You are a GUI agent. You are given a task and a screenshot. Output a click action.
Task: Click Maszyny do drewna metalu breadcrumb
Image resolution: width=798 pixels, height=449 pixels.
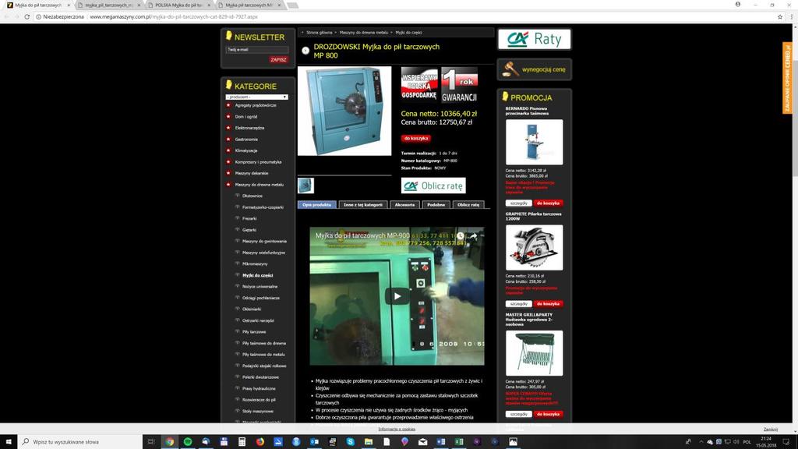pos(364,33)
